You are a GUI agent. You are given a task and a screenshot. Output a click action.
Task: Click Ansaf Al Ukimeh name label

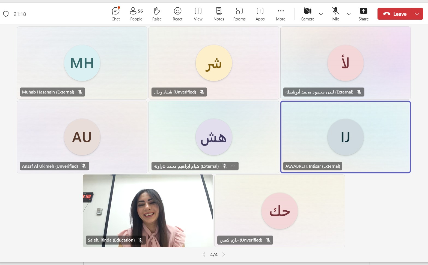[50, 166]
